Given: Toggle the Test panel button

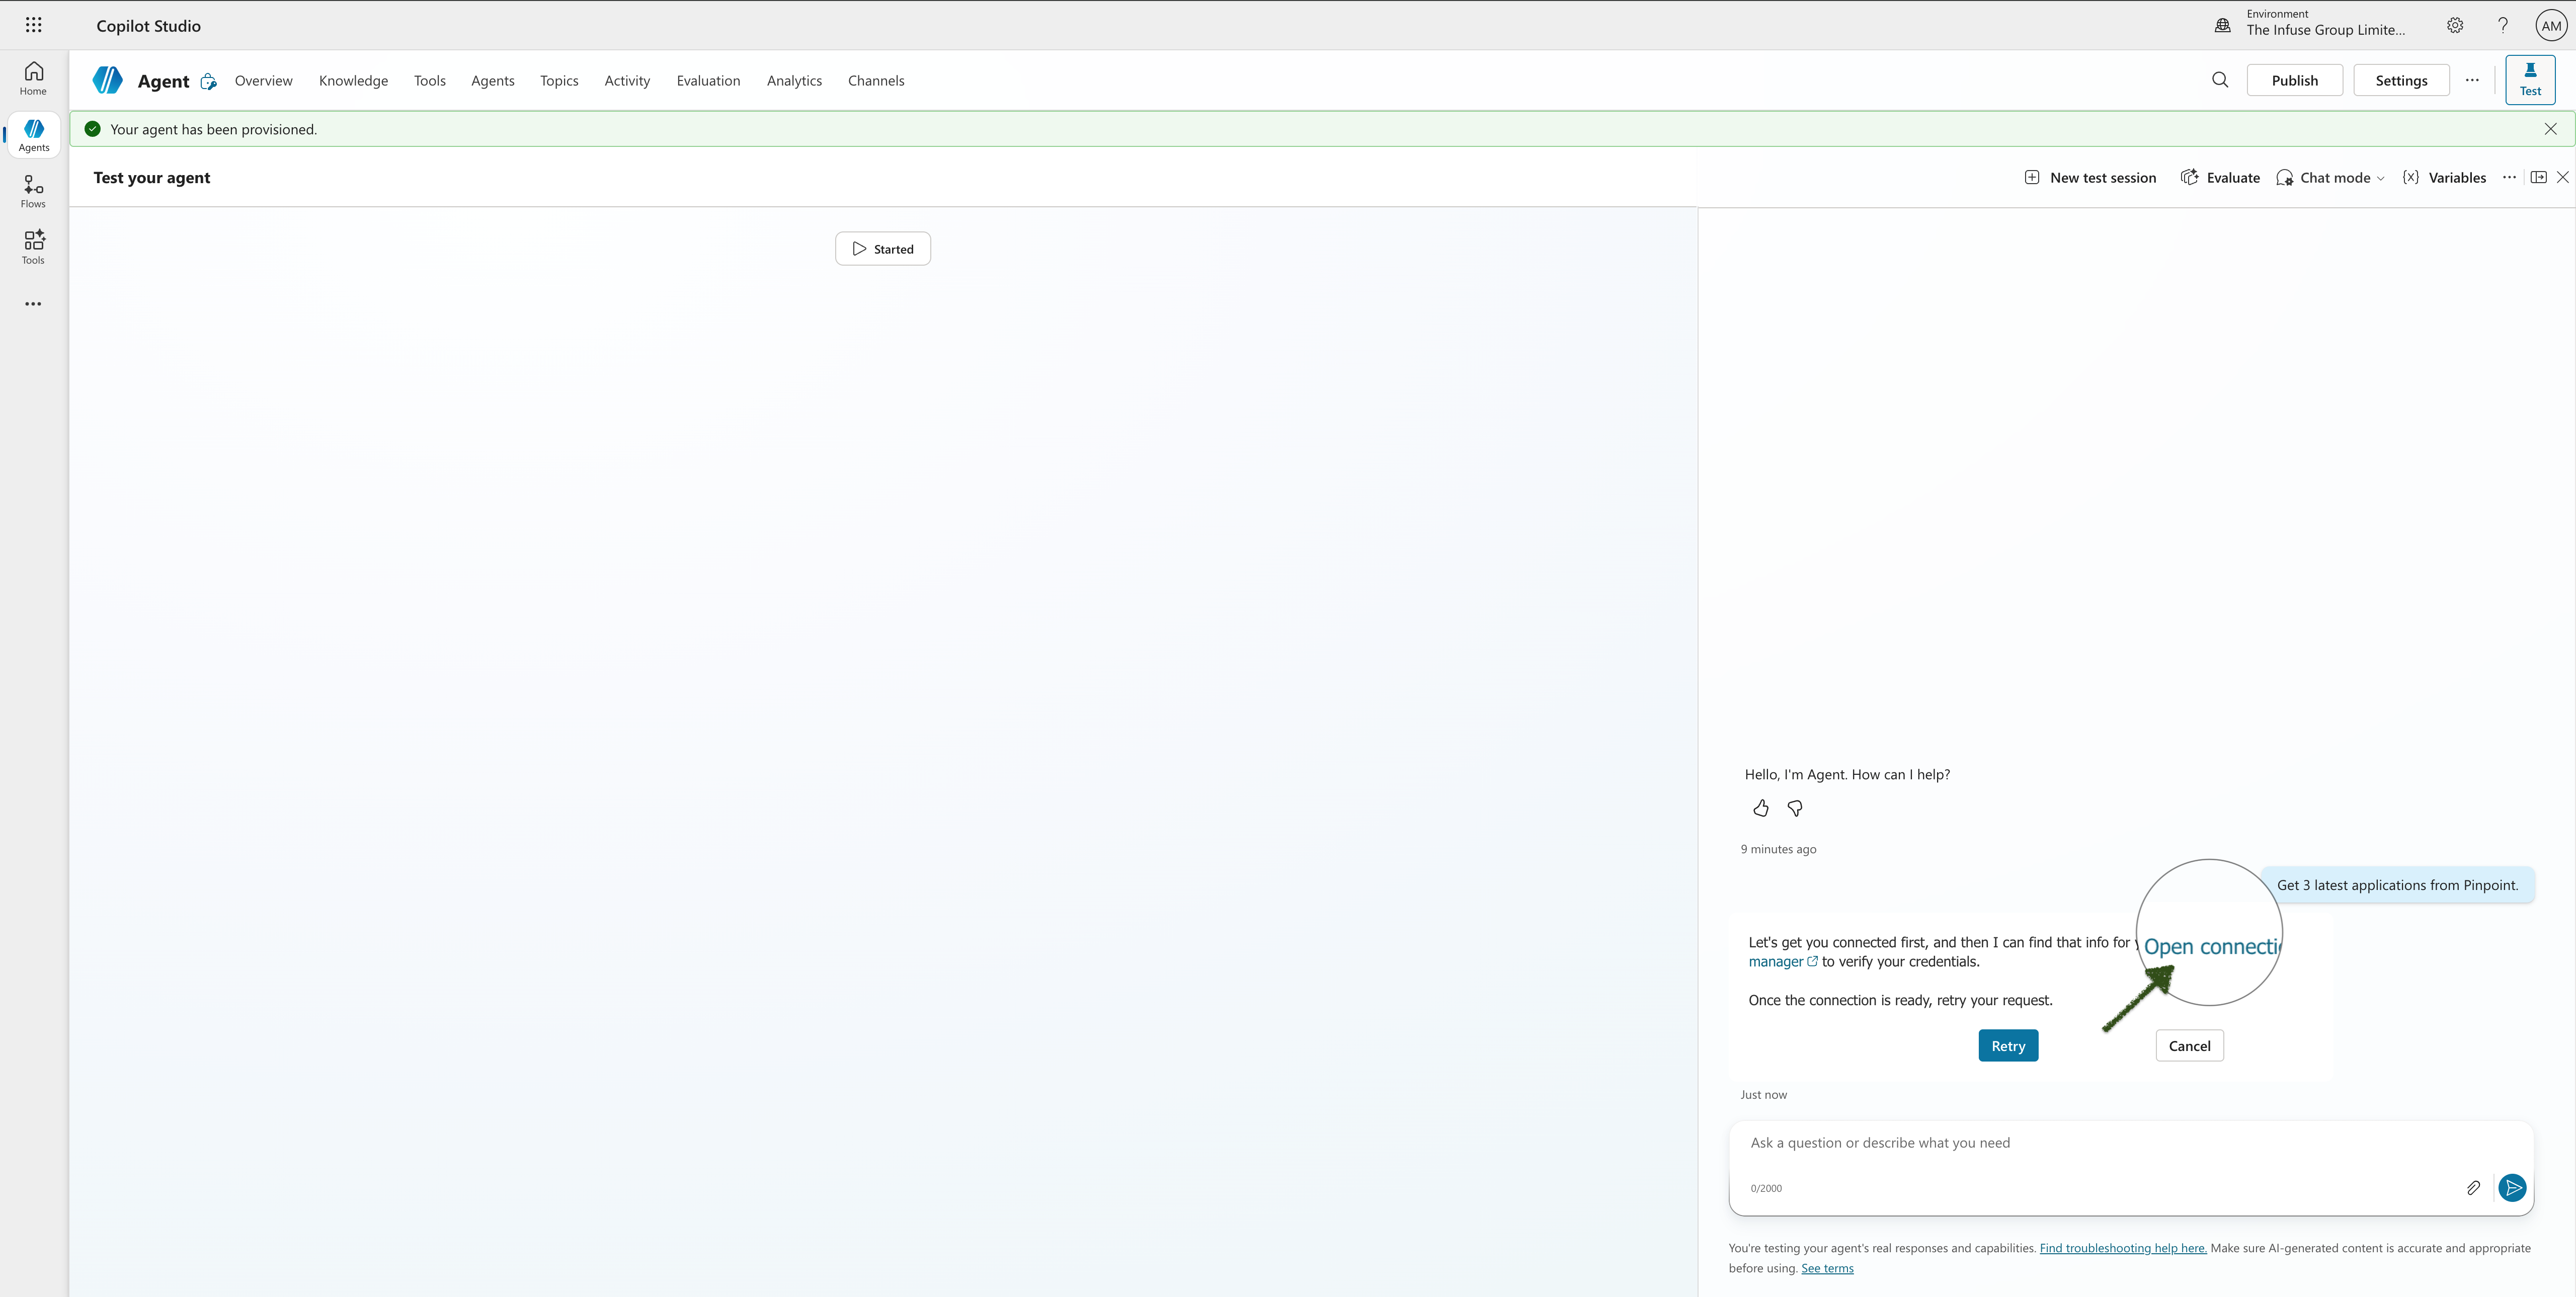Looking at the screenshot, I should (2530, 80).
